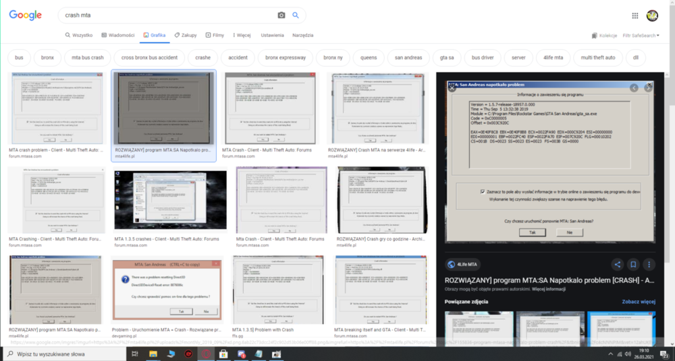Switch to the Filmy tab
The image size is (675, 361).
coord(215,35)
